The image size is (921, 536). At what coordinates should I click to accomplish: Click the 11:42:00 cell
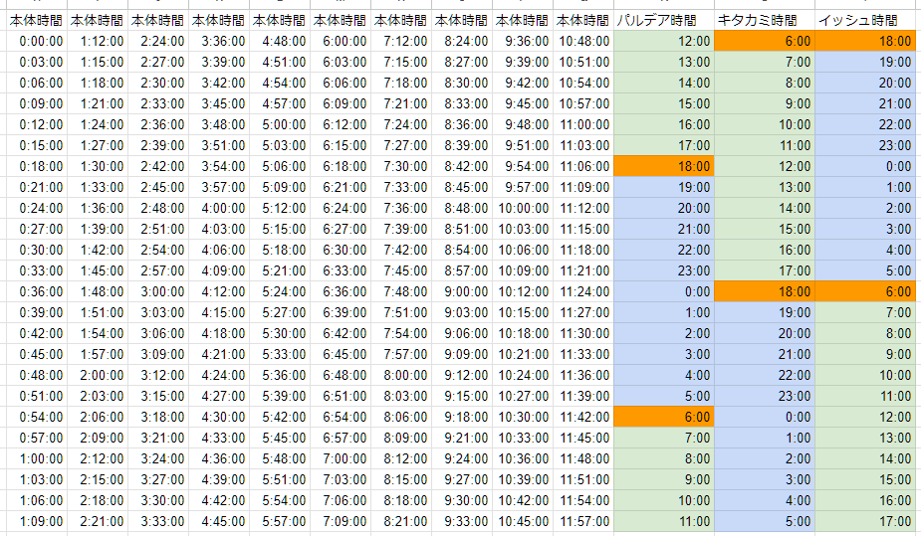[x=583, y=417]
